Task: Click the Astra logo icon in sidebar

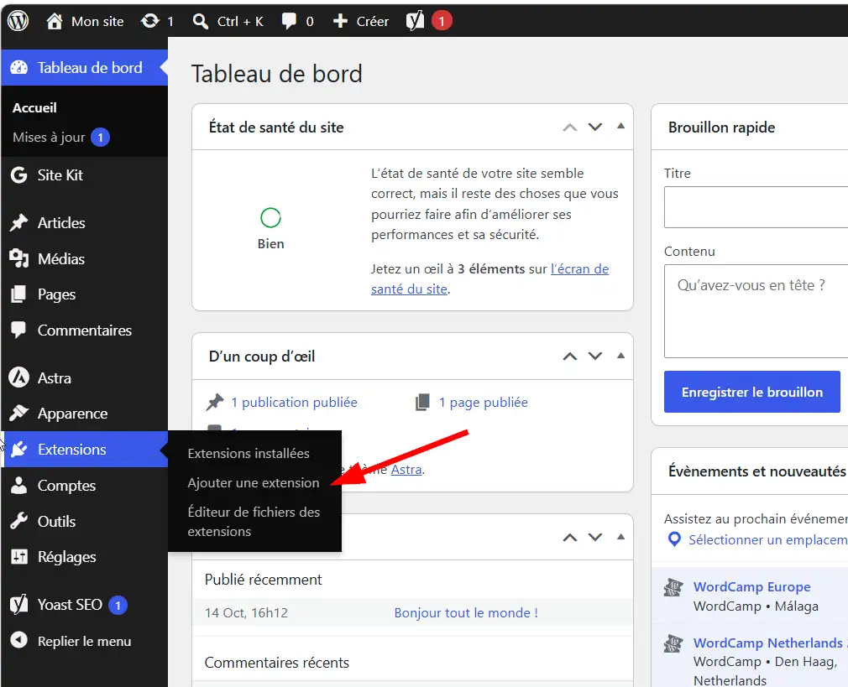Action: tap(19, 377)
